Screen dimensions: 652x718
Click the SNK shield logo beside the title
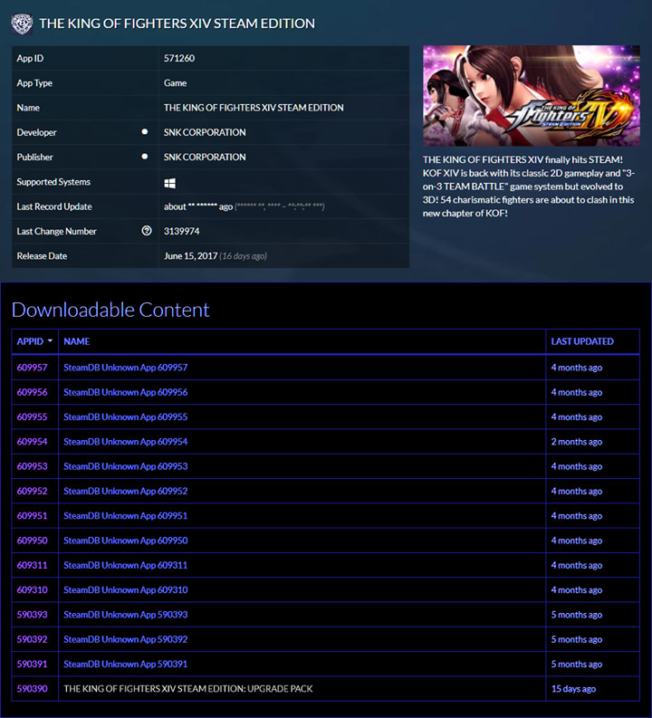click(22, 24)
